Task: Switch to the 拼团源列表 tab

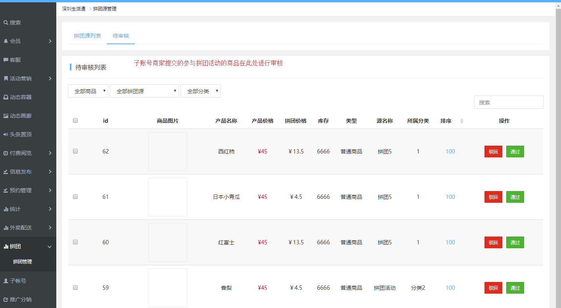Action: 87,36
